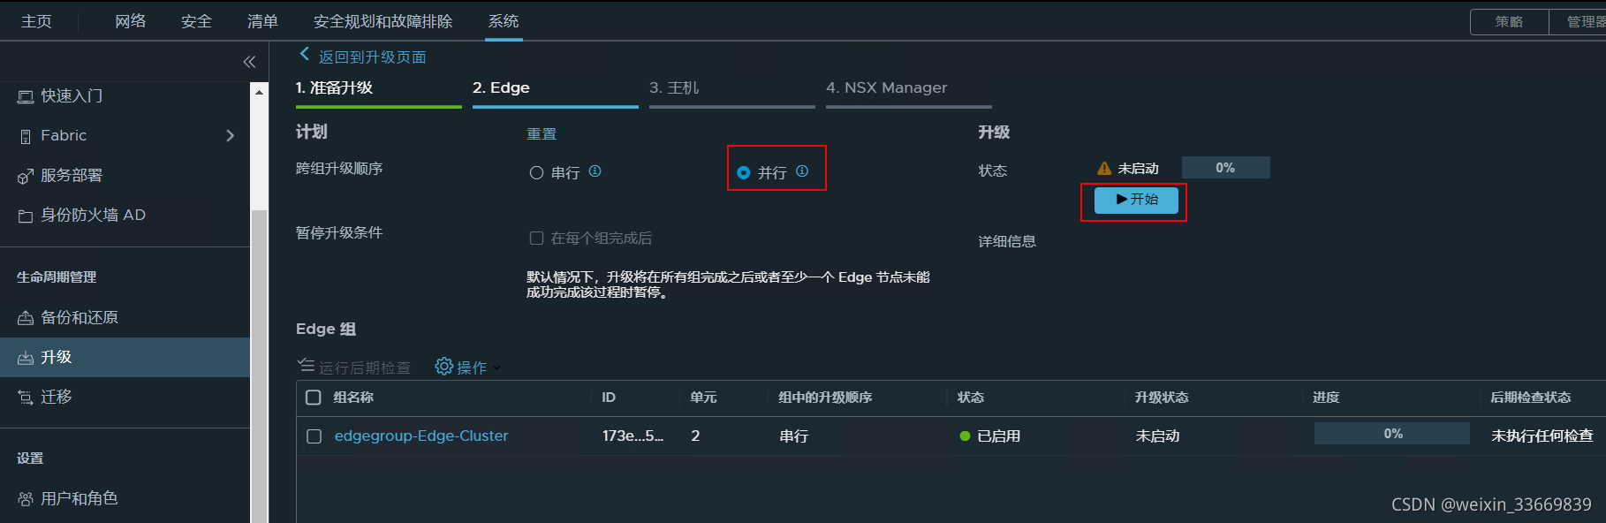Click the Quick Start (快速入门) icon
This screenshot has width=1606, height=523.
26,96
